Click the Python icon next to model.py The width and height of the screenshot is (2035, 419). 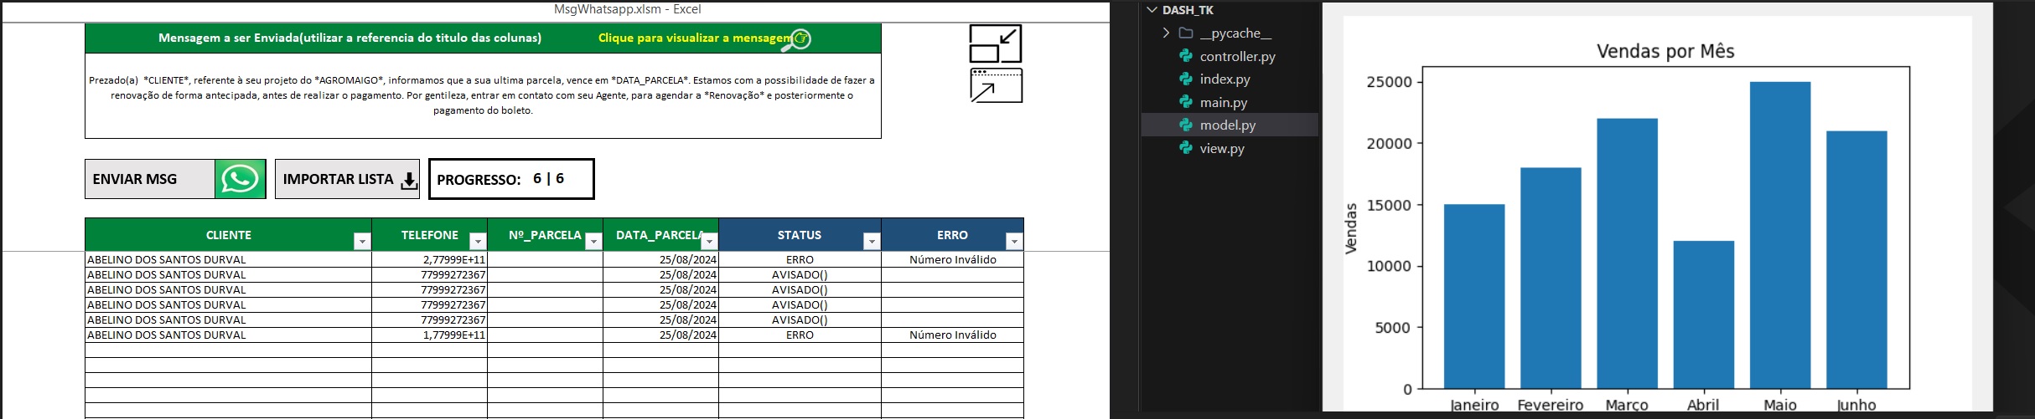pos(1186,125)
